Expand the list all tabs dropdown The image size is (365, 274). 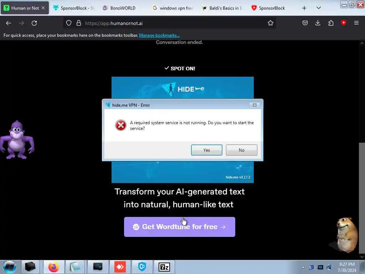click(319, 8)
